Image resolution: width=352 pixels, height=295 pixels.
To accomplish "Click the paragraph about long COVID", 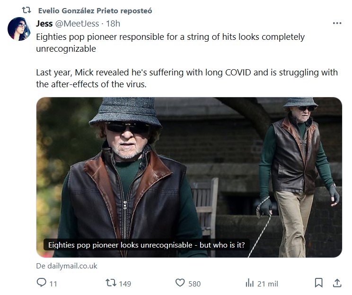I will coord(187,78).
